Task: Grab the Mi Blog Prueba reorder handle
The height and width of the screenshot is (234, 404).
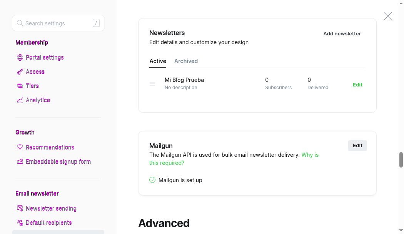Action: click(x=152, y=84)
